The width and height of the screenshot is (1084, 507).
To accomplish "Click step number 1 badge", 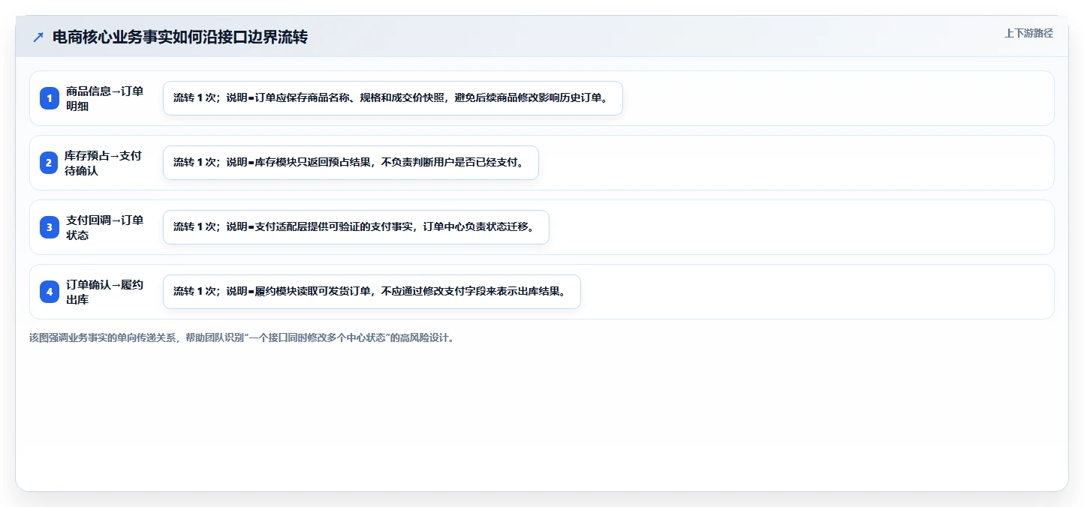I will (50, 98).
